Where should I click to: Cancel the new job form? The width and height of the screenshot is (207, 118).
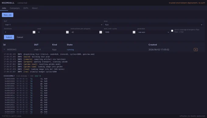(x=20, y=37)
